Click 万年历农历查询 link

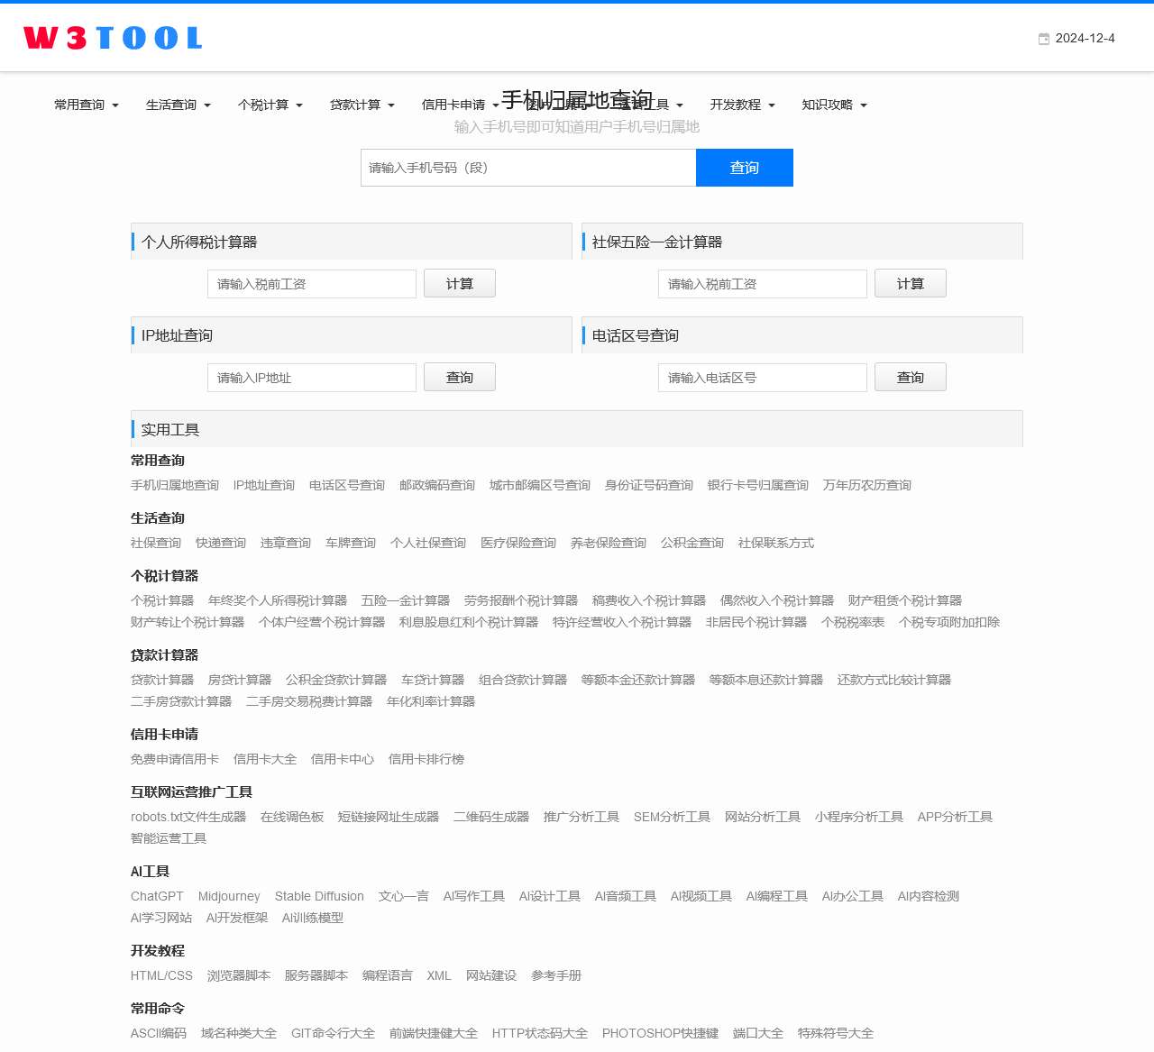(x=866, y=485)
